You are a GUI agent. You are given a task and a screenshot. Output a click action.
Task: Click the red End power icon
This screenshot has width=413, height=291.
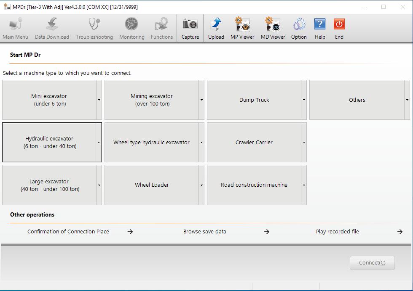(339, 24)
